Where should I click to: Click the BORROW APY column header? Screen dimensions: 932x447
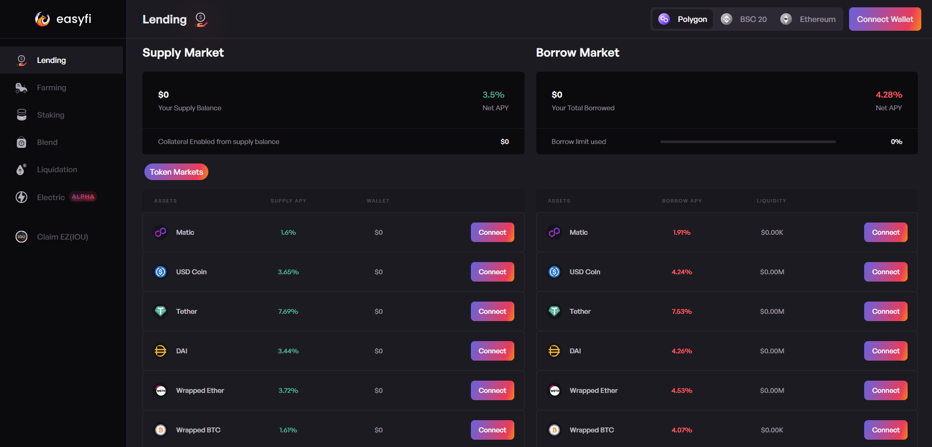click(682, 201)
